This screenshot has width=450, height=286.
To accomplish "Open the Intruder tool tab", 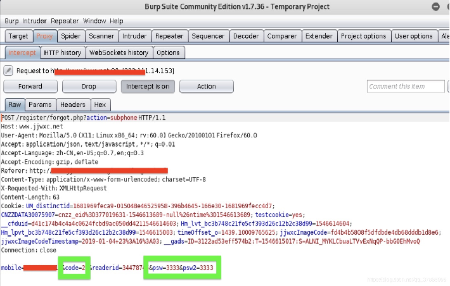I will pyautogui.click(x=134, y=36).
